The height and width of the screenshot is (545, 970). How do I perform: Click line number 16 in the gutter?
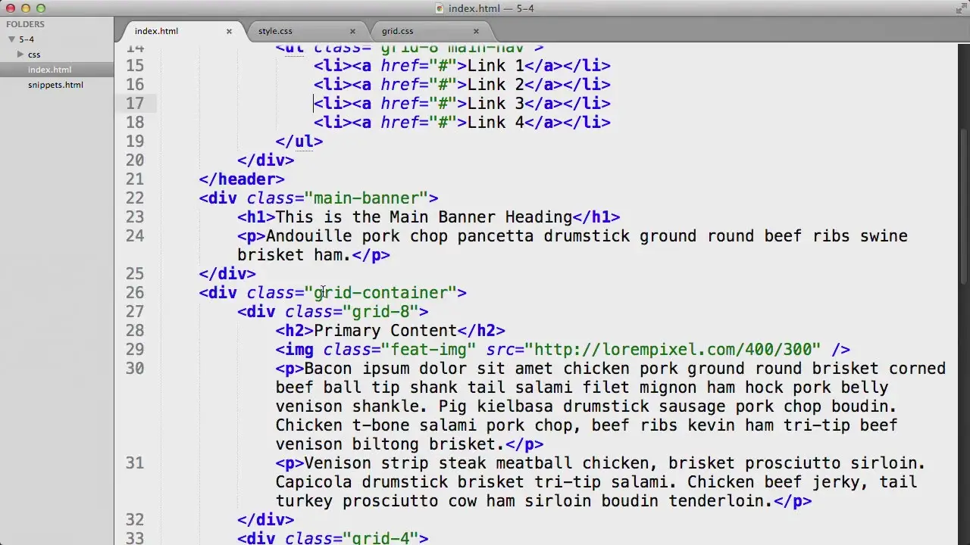[x=135, y=85]
